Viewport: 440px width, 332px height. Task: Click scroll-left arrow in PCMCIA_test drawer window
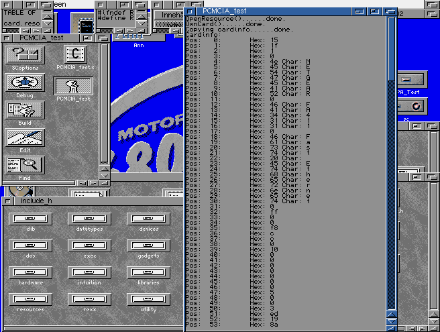click(x=82, y=183)
